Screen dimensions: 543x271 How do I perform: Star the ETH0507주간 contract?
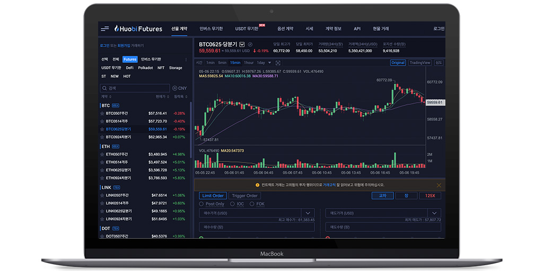point(102,154)
